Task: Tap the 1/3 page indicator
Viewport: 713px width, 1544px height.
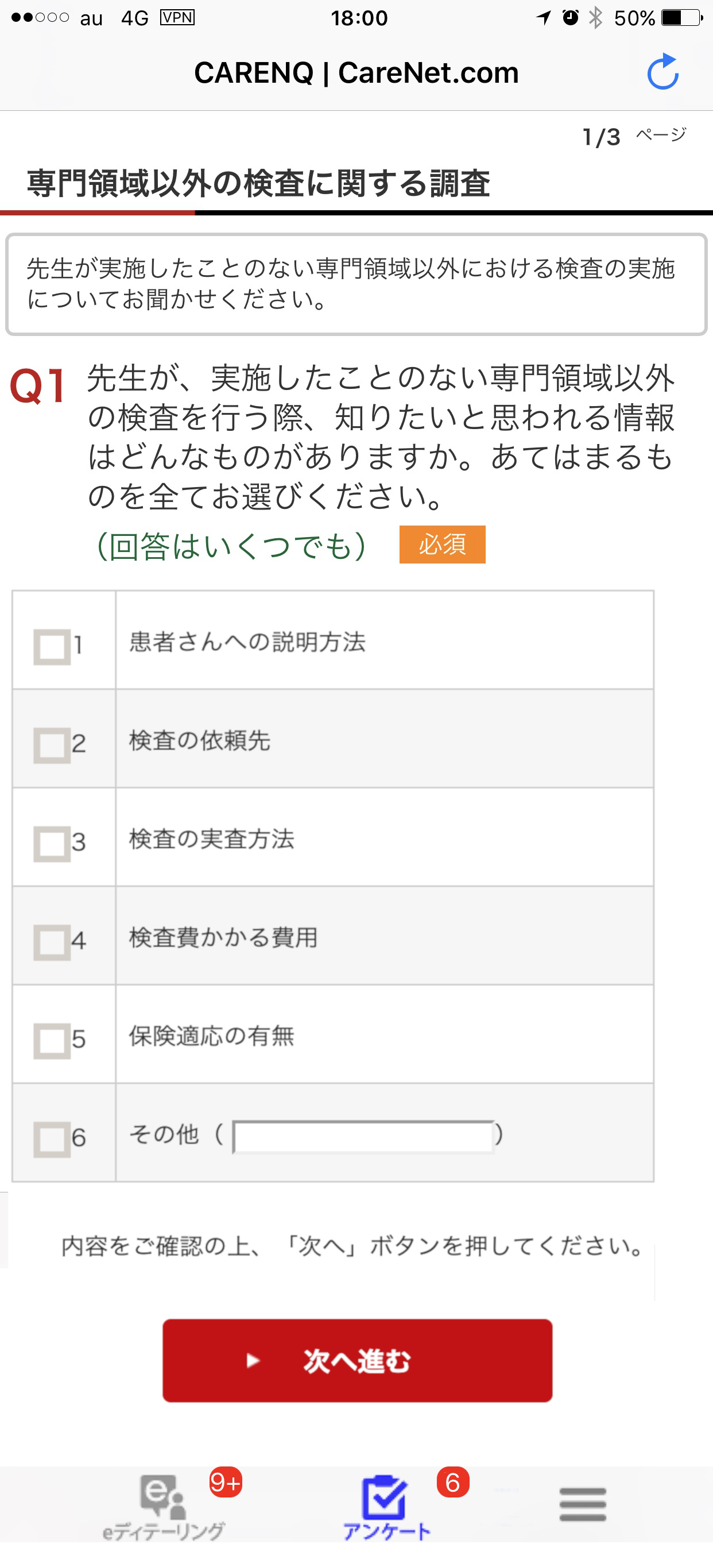Action: click(603, 134)
